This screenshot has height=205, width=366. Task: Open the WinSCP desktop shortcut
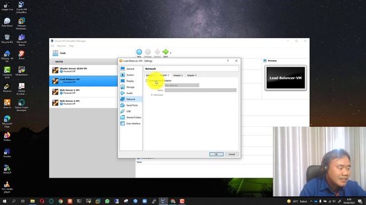(7, 169)
